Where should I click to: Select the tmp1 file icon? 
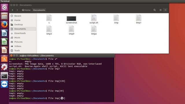click(x=139, y=19)
